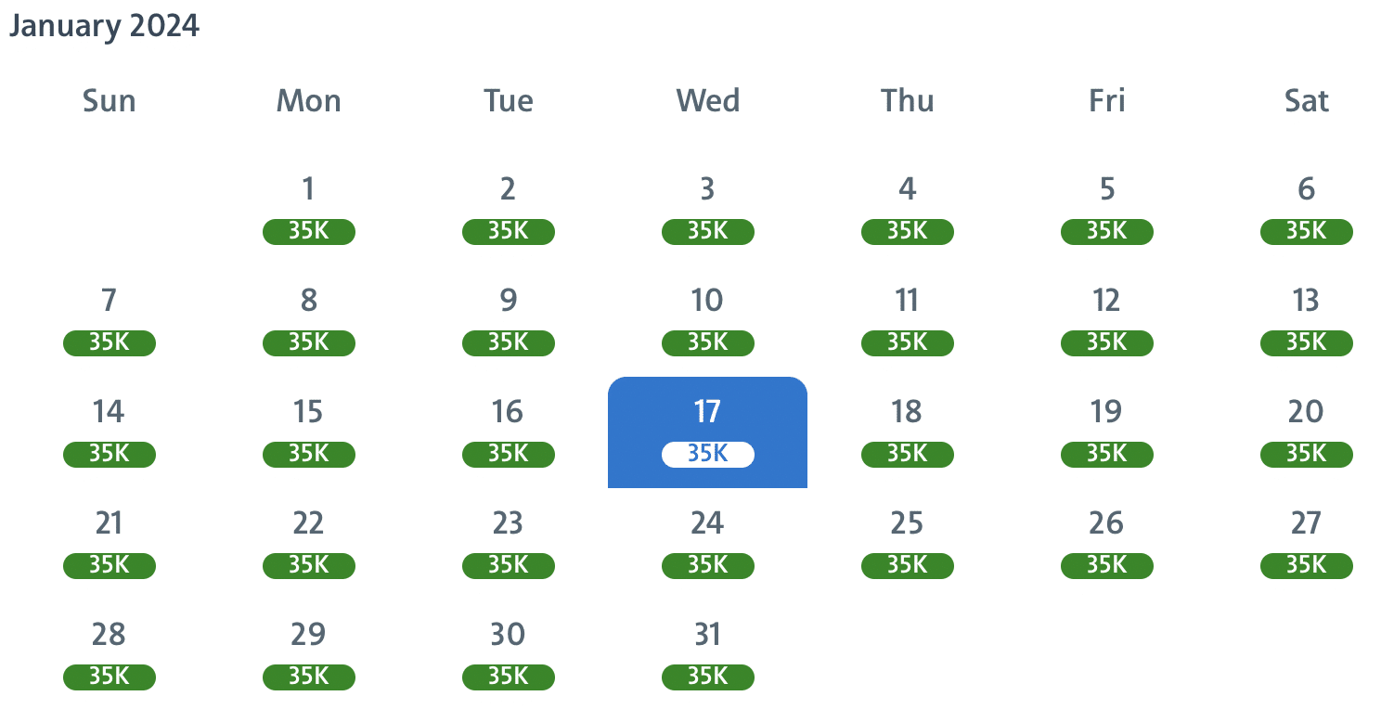The image size is (1381, 709).
Task: Pick January 6 date cell
Action: pos(1306,190)
